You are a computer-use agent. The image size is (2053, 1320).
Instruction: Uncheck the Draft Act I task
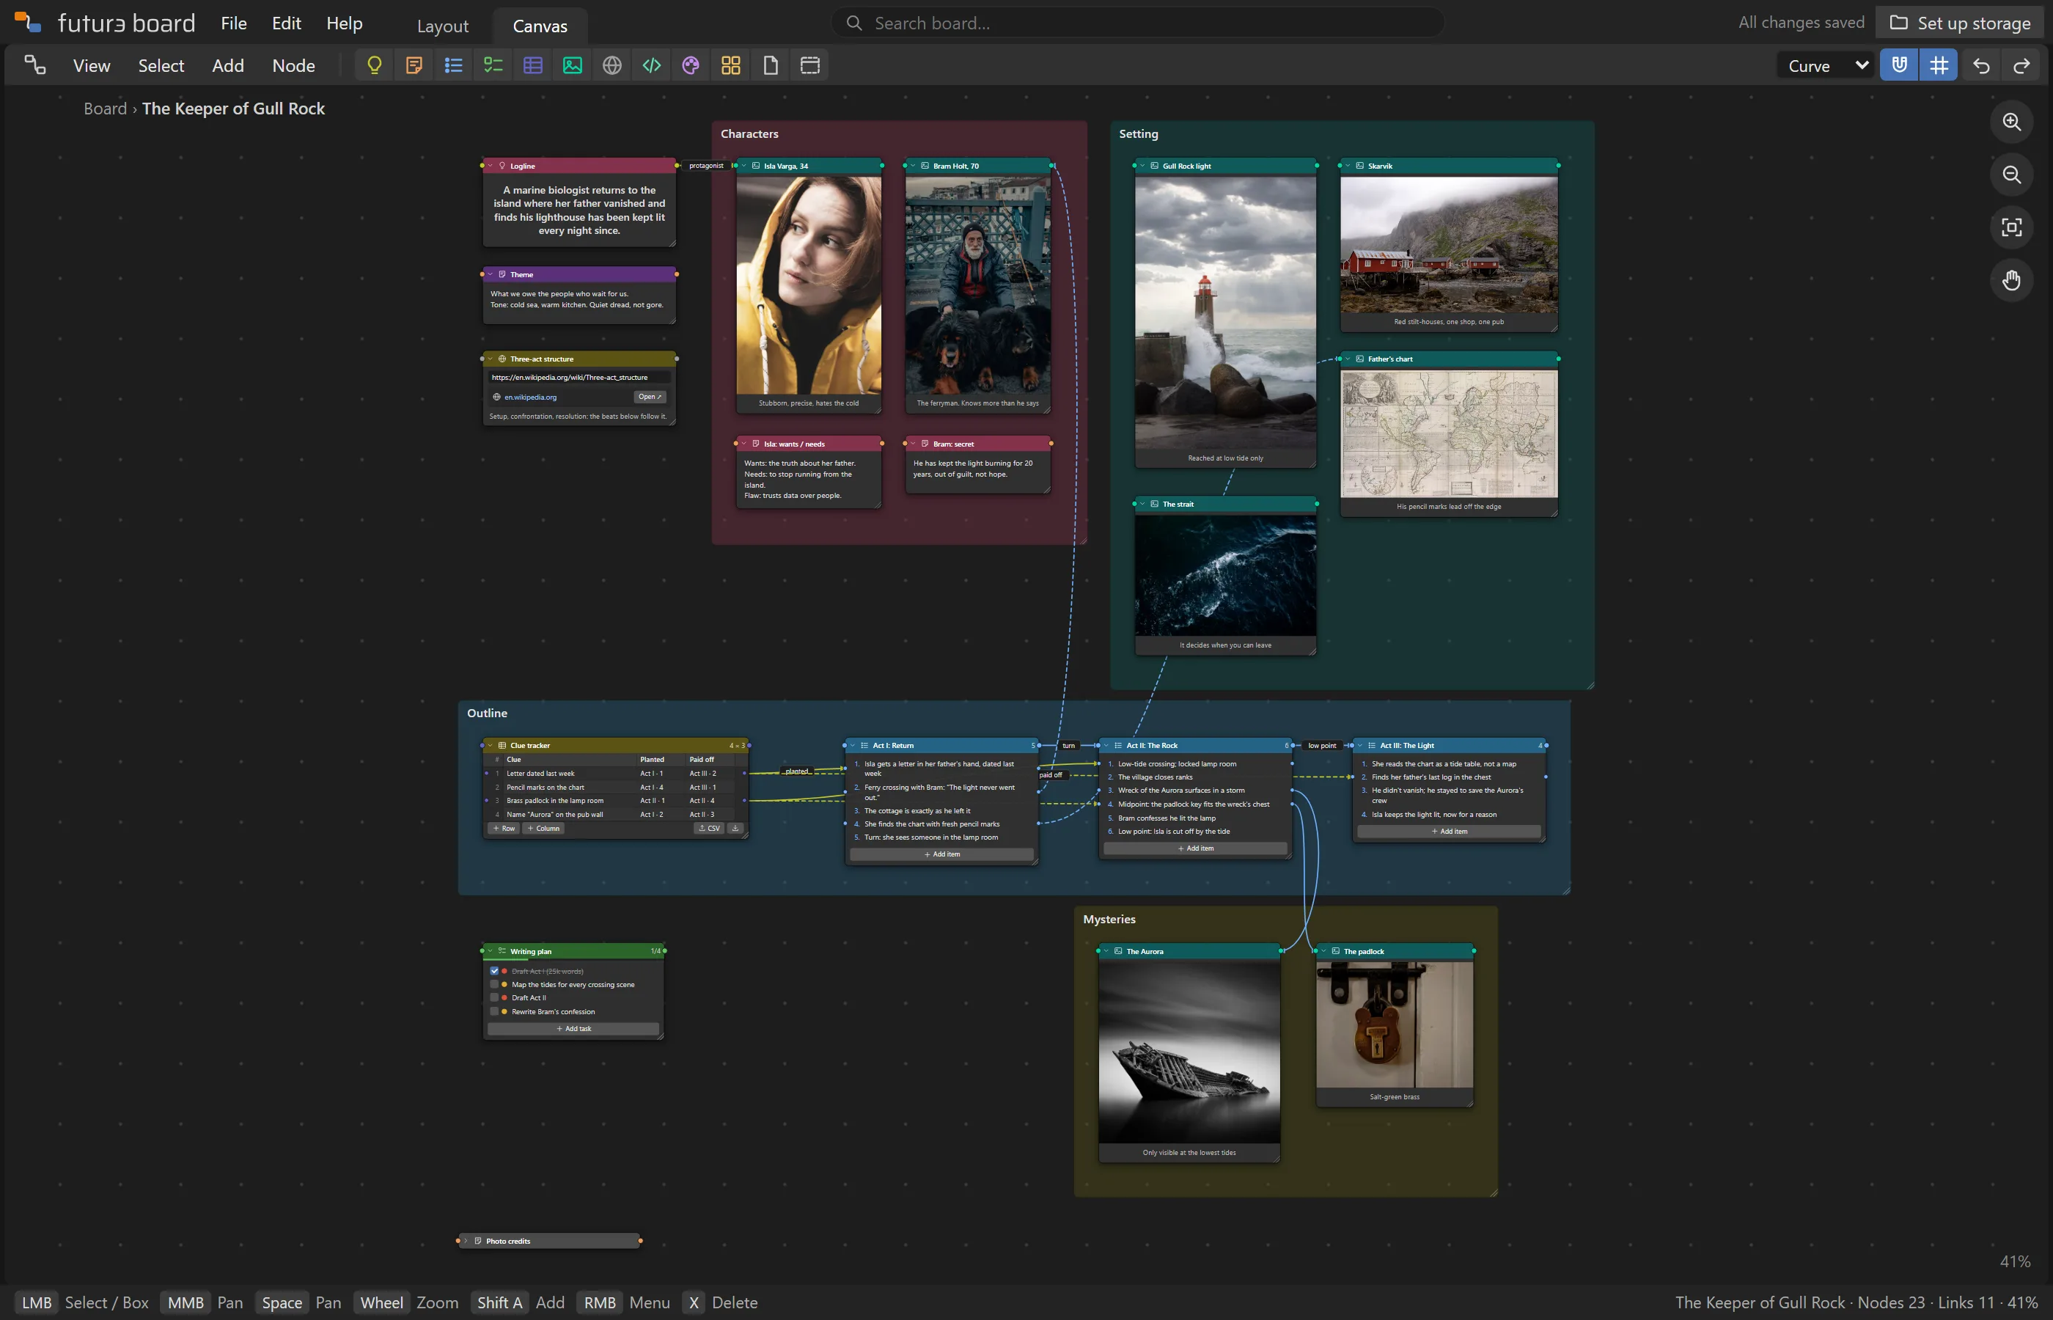coord(494,971)
